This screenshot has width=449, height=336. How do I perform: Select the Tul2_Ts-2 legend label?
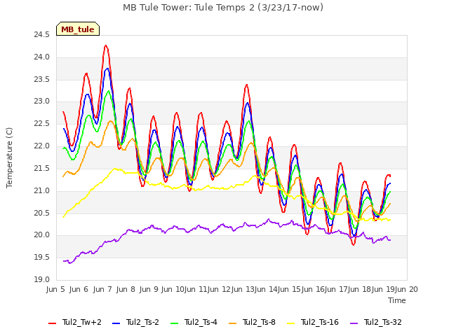[x=142, y=322]
